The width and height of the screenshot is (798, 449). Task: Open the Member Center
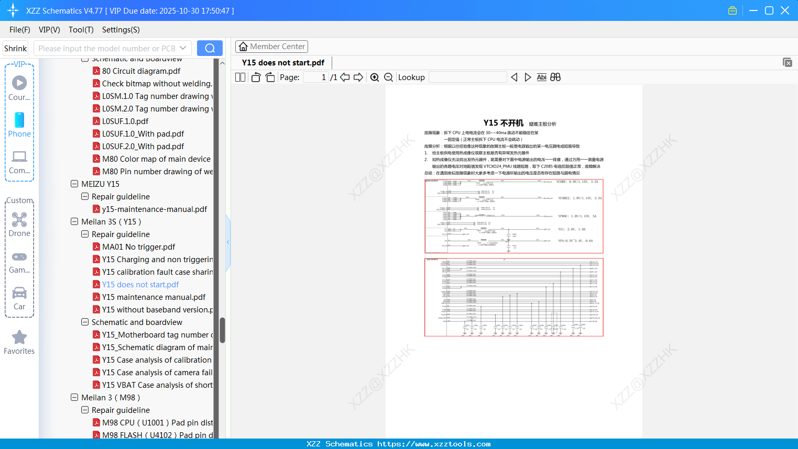pyautogui.click(x=271, y=47)
